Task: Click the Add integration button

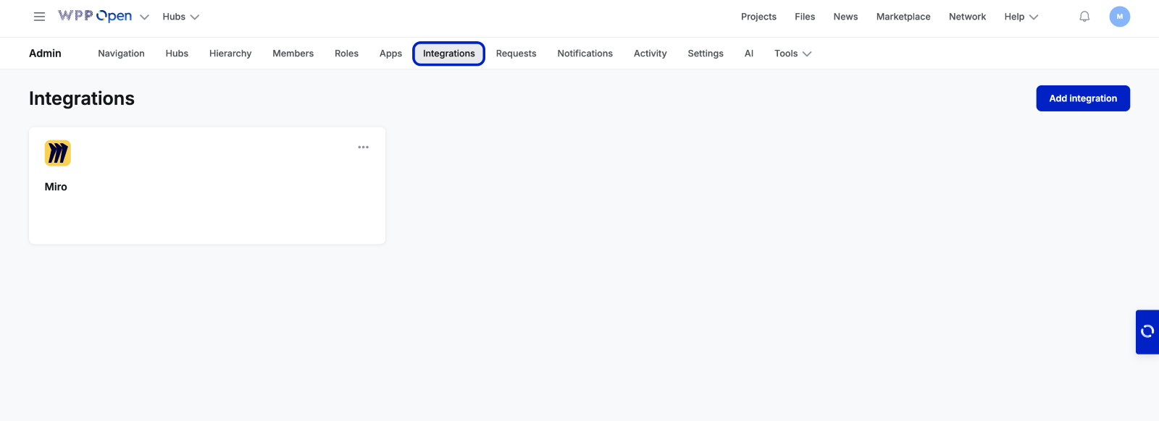Action: coord(1083,98)
